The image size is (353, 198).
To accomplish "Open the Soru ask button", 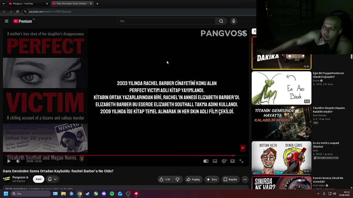I will click(x=212, y=180).
